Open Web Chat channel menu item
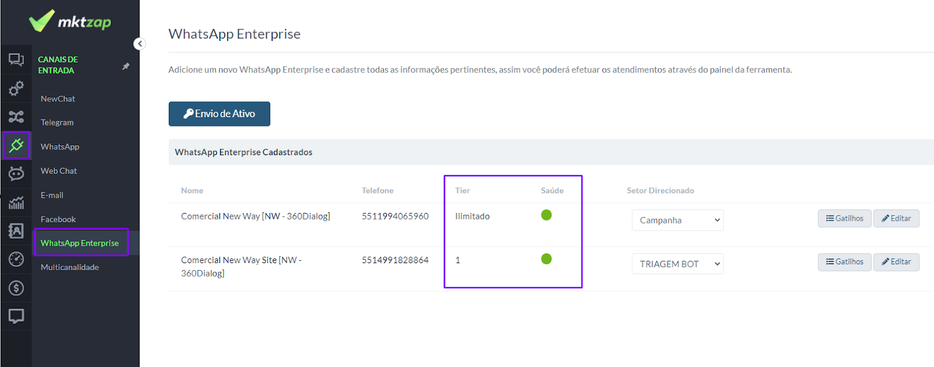This screenshot has width=934, height=367. click(x=59, y=171)
